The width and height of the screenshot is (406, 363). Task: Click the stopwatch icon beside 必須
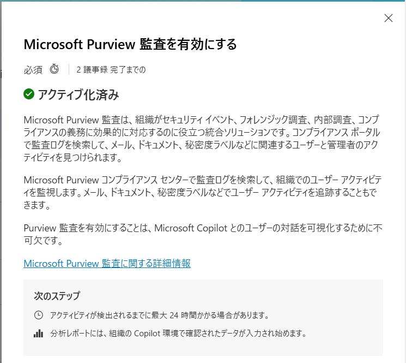54,69
